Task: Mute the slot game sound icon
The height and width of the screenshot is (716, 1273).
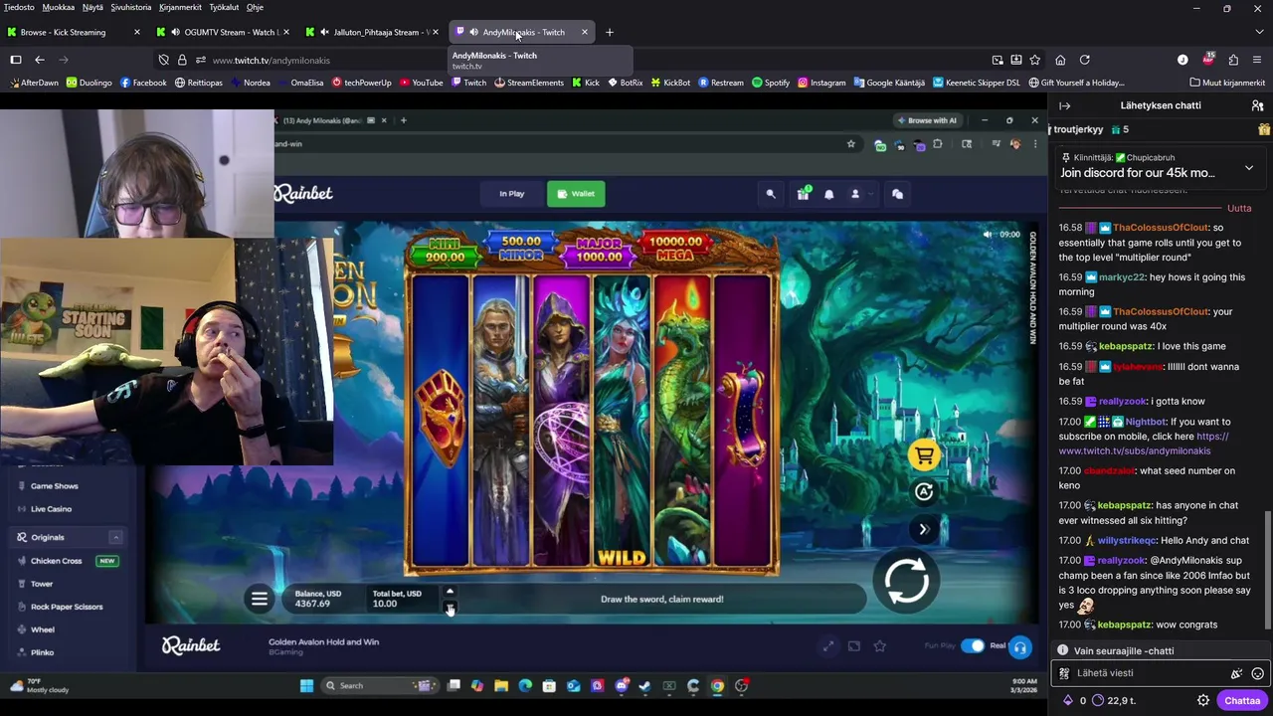Action: pyautogui.click(x=987, y=235)
